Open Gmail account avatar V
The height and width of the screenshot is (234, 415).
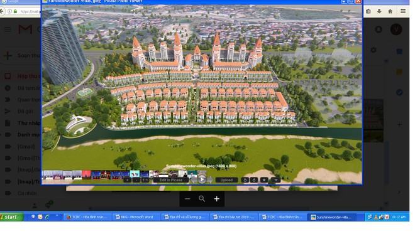click(x=396, y=29)
